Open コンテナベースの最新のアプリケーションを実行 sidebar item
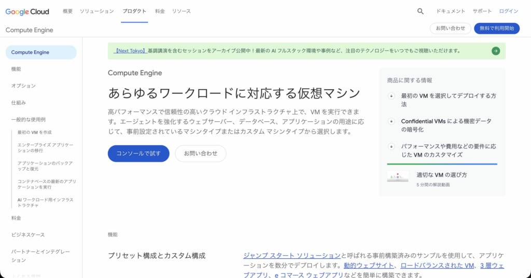 [x=47, y=184]
